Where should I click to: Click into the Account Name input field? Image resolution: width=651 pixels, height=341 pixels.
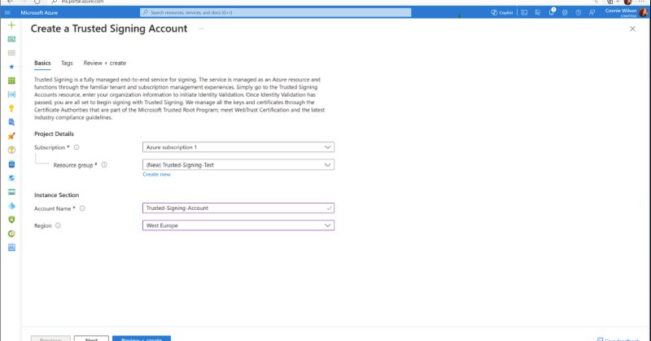coord(238,208)
